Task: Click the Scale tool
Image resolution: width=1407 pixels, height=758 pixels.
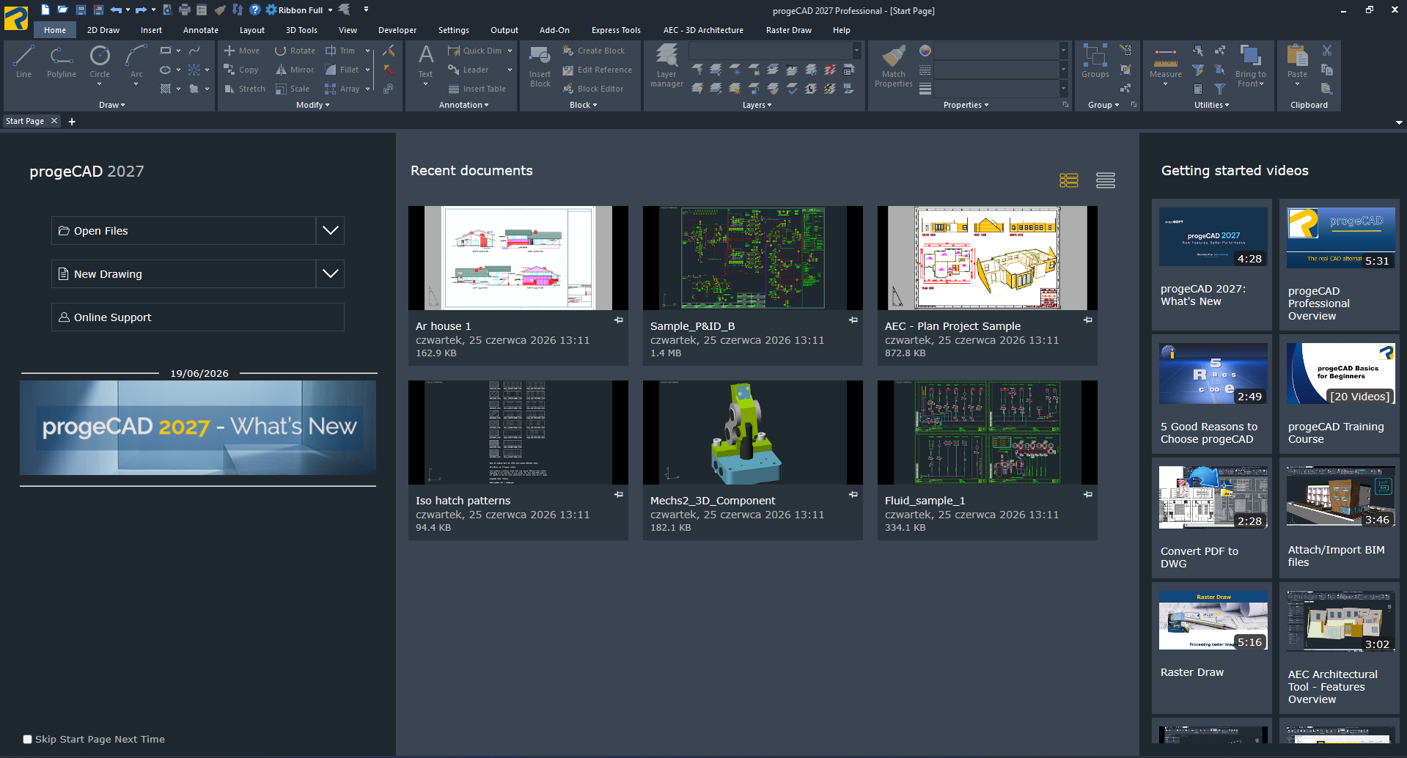Action: click(x=293, y=89)
